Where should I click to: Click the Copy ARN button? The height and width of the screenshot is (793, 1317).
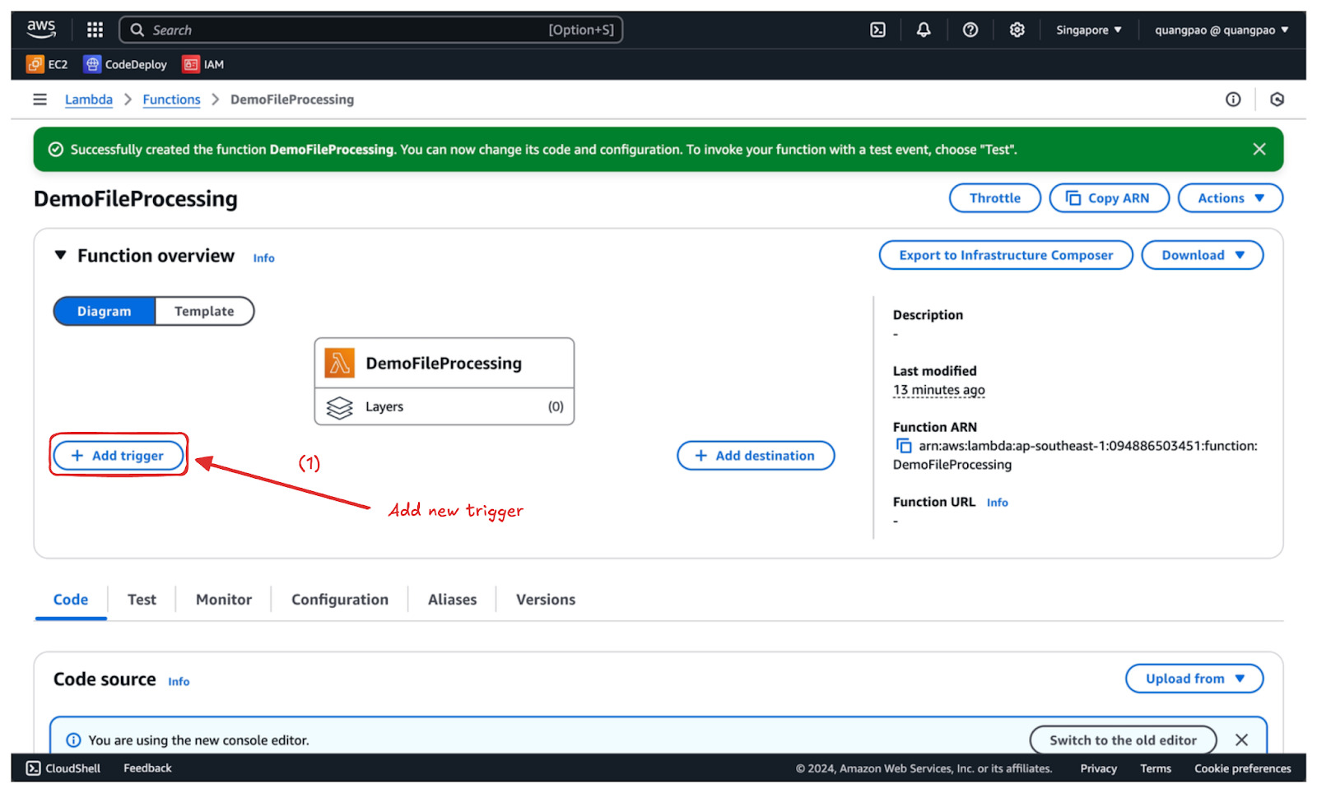pos(1110,198)
